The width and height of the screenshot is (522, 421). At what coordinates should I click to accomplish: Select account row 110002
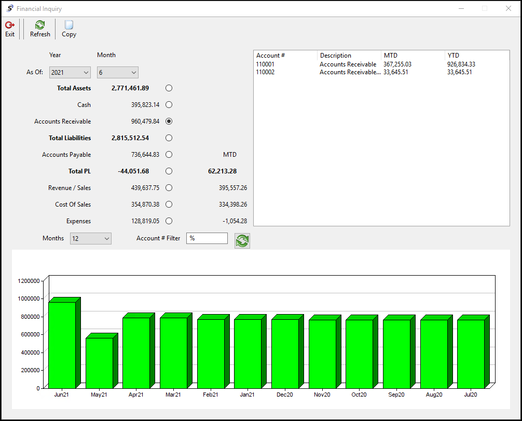(x=381, y=72)
